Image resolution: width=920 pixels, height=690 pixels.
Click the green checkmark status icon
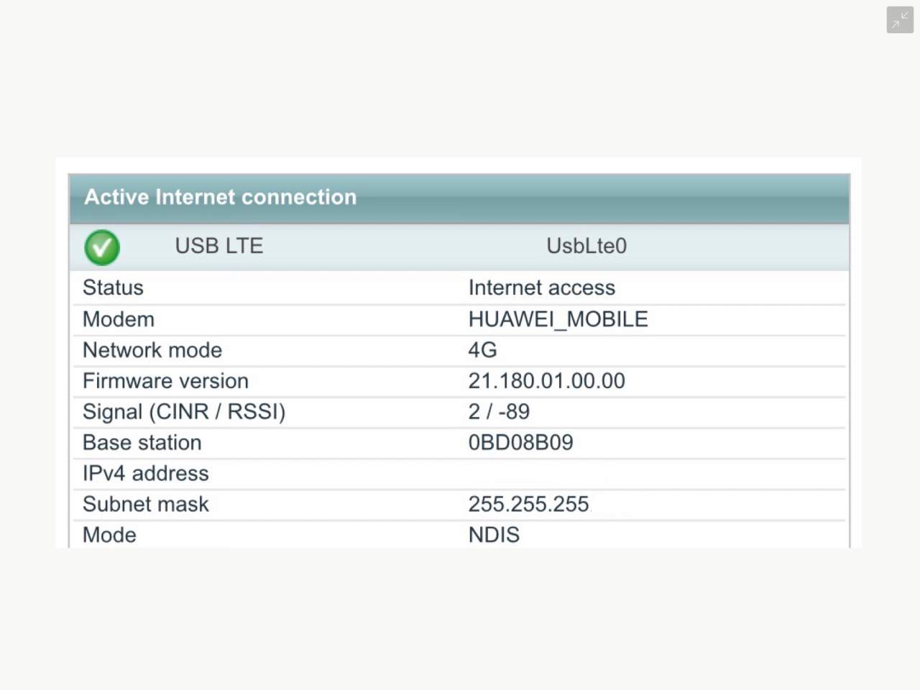[x=102, y=247]
